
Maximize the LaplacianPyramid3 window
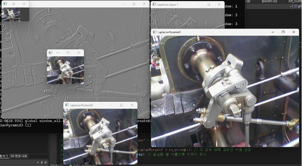(283, 32)
